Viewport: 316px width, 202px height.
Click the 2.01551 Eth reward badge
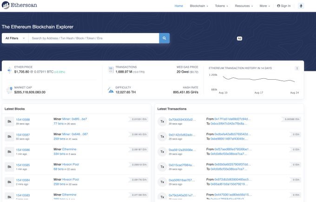[139, 119]
